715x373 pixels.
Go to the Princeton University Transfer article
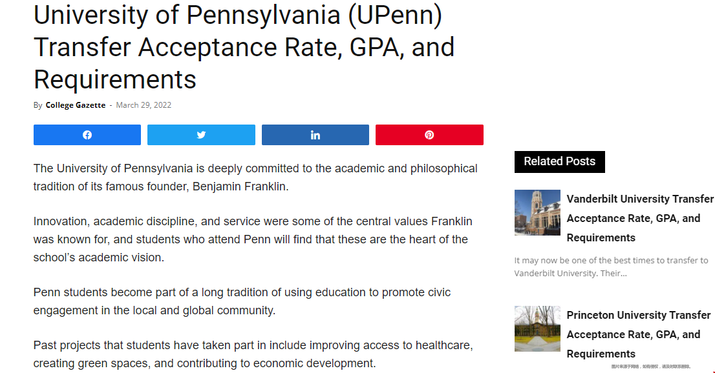coord(638,334)
